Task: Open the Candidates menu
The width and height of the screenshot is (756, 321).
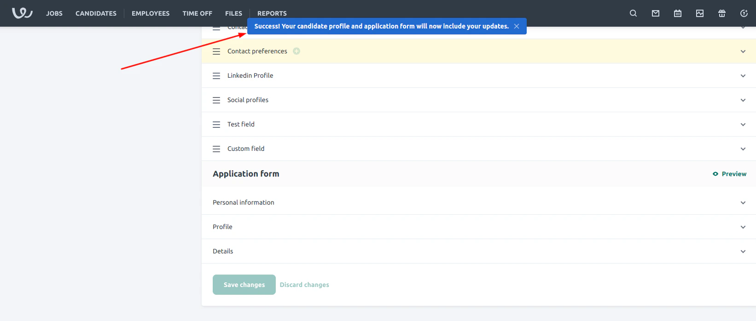Action: click(x=96, y=13)
